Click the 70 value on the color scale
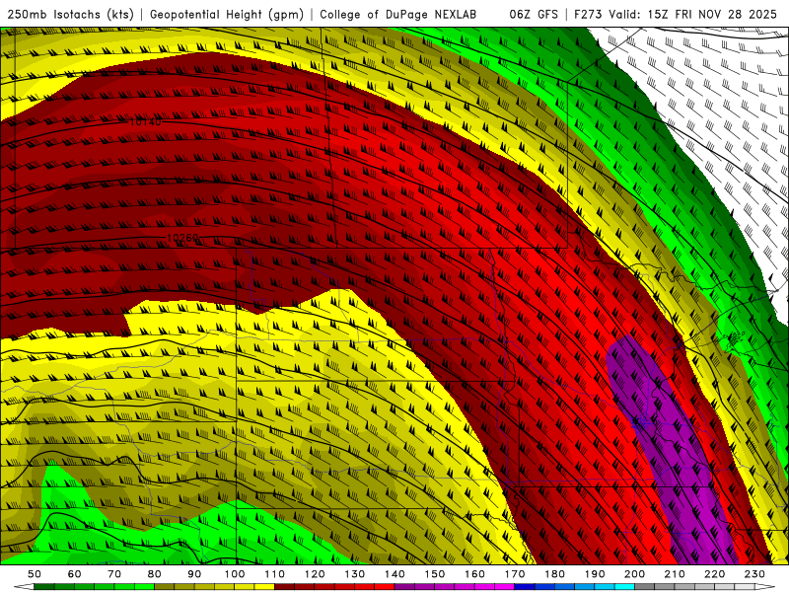 click(x=114, y=574)
